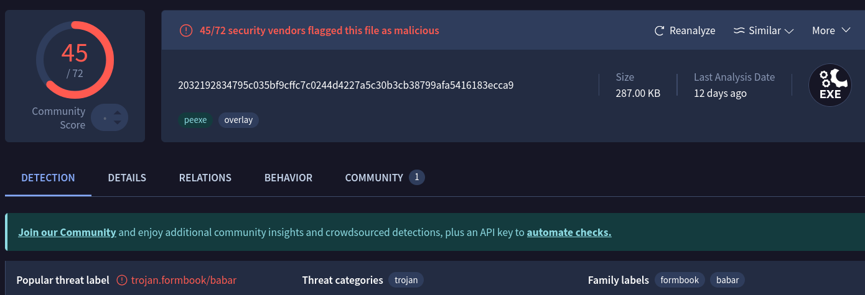Click the 45/72 detection score ring
865x295 pixels.
(x=75, y=60)
